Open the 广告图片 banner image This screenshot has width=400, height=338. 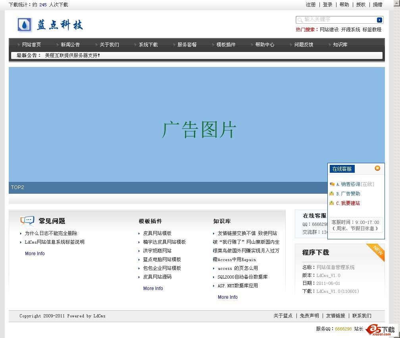pos(197,124)
